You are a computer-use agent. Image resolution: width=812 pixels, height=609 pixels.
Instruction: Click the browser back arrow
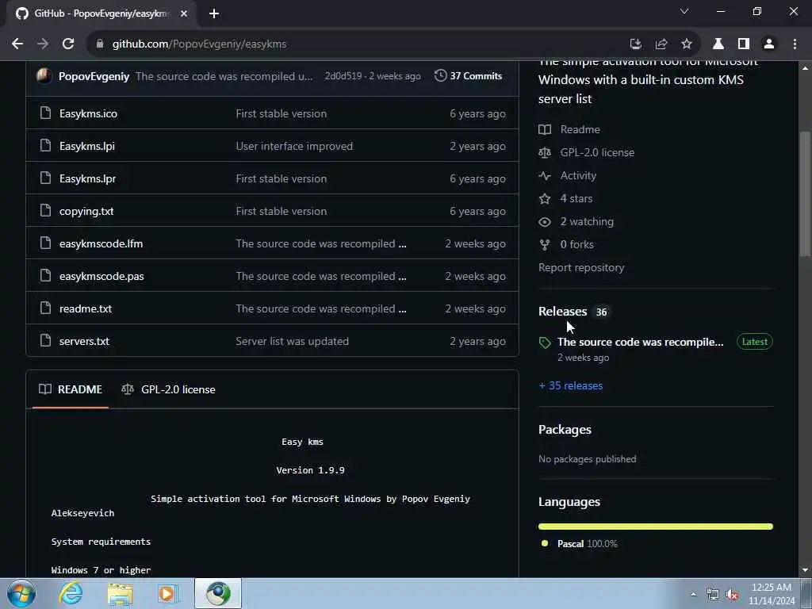click(x=17, y=44)
